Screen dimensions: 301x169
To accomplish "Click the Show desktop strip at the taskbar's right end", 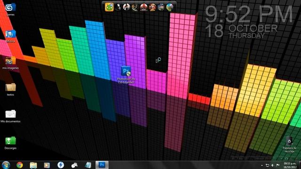I will pos(300,165).
